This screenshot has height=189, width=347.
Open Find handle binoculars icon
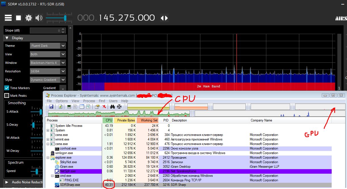[x=113, y=106]
